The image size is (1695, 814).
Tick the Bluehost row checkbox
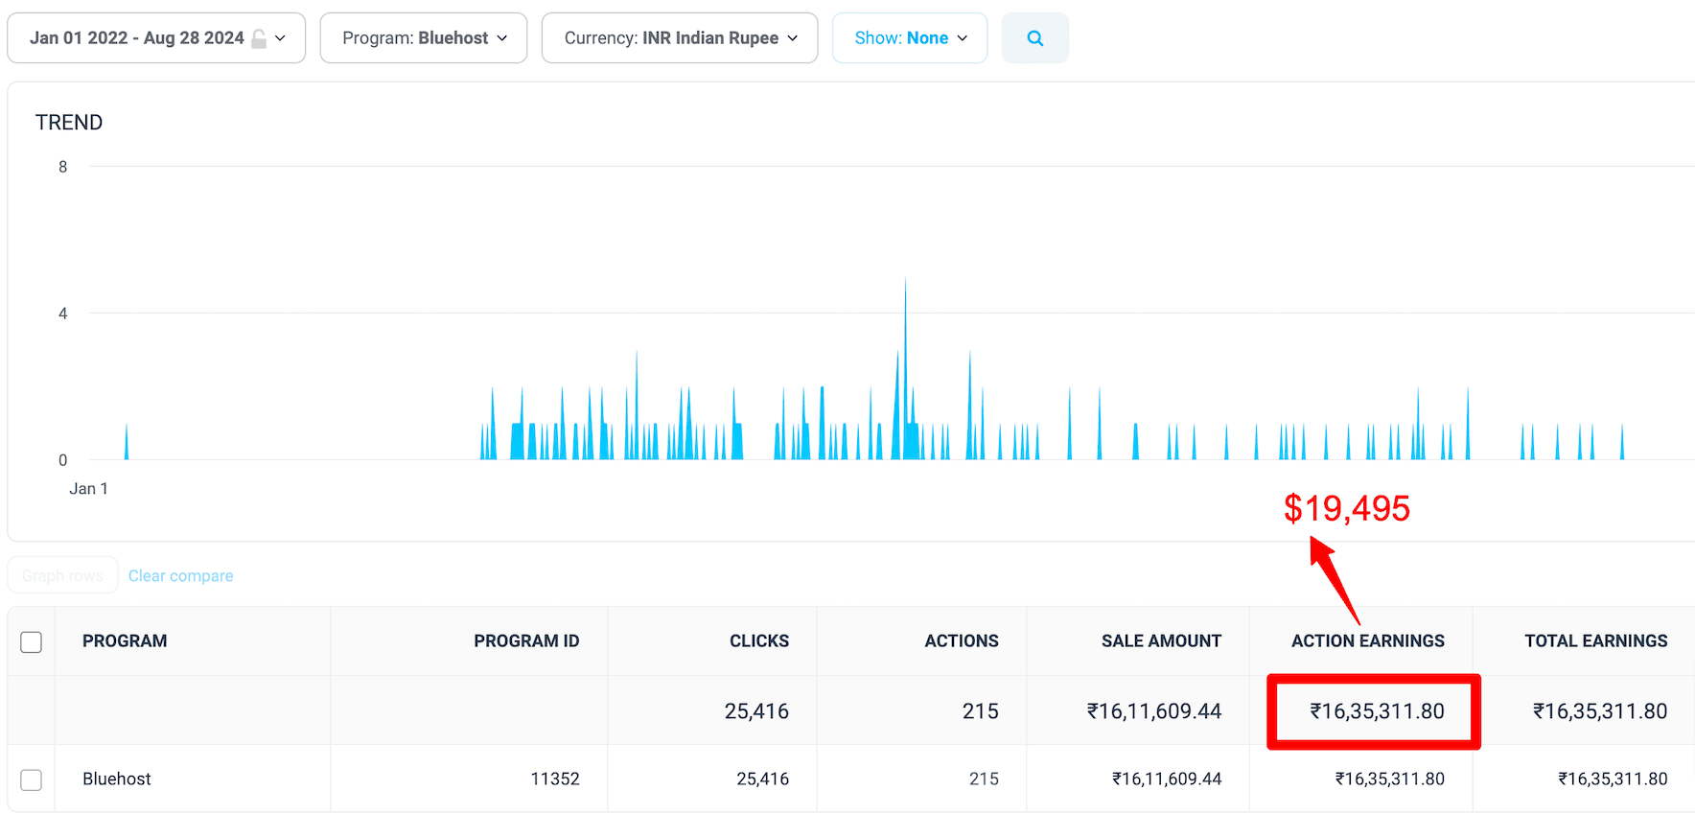[x=32, y=779]
